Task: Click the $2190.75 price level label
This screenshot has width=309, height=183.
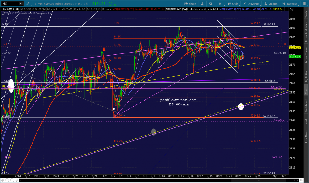Action: 269,24
